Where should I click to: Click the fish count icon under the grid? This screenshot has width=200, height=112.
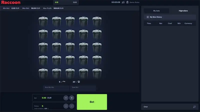(x=64, y=82)
